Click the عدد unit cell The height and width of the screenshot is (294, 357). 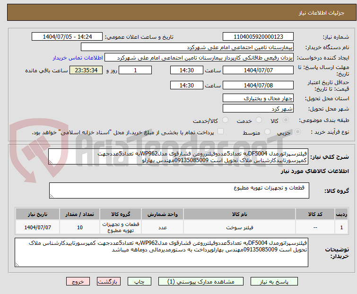(162, 227)
